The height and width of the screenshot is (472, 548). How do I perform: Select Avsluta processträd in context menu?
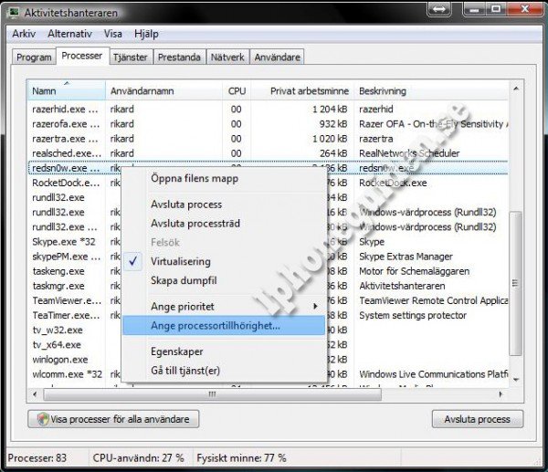coord(224,224)
